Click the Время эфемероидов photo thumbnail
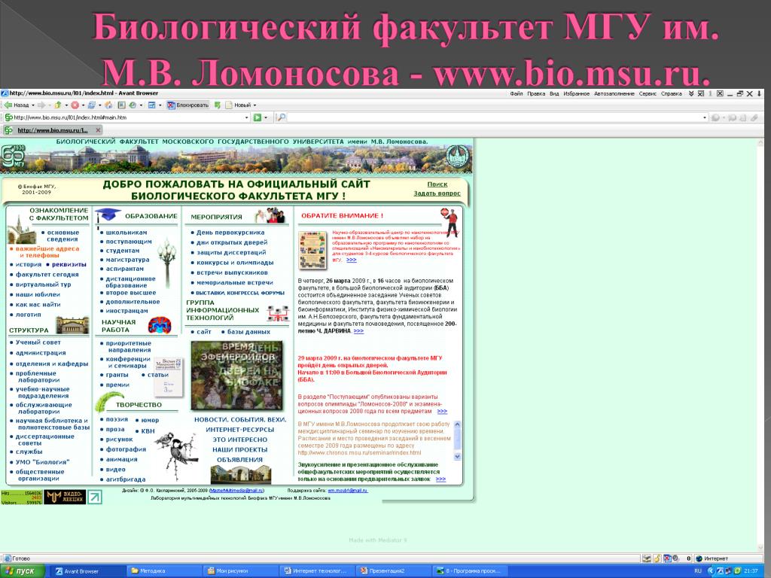771x578 pixels. coord(237,376)
